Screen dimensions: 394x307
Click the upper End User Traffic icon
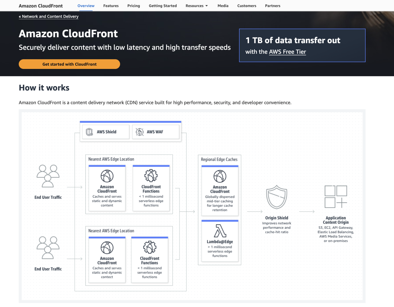click(48, 176)
